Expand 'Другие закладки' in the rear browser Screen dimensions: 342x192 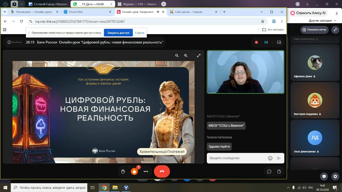[322, 21]
